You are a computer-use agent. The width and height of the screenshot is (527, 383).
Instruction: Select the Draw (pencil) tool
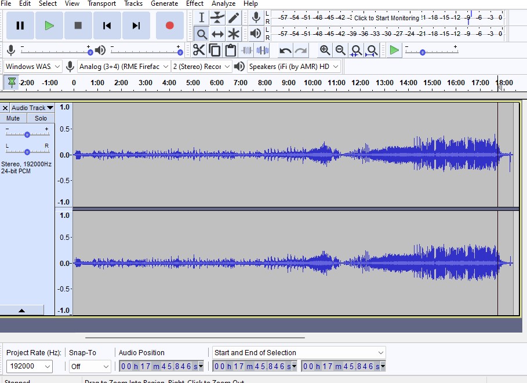[x=234, y=17]
